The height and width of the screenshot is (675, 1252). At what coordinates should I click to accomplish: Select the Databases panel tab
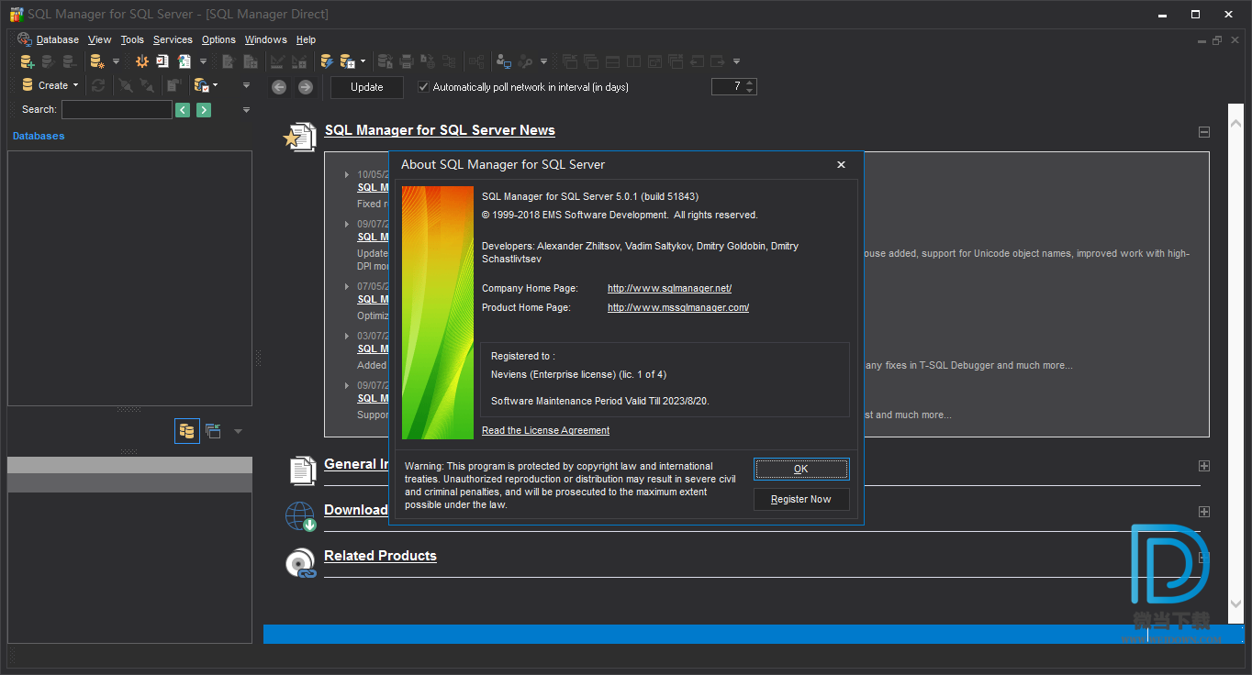[39, 136]
